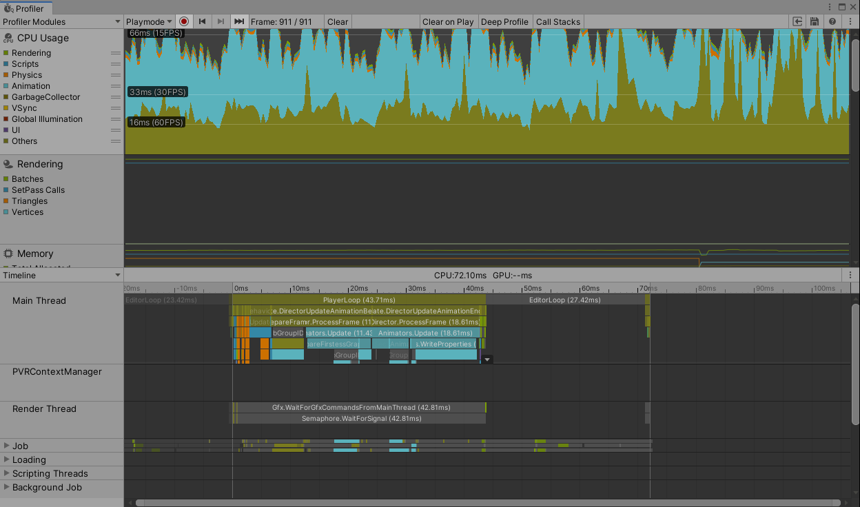
Task: Click the Main Thread expand arrow below samples
Action: (487, 360)
